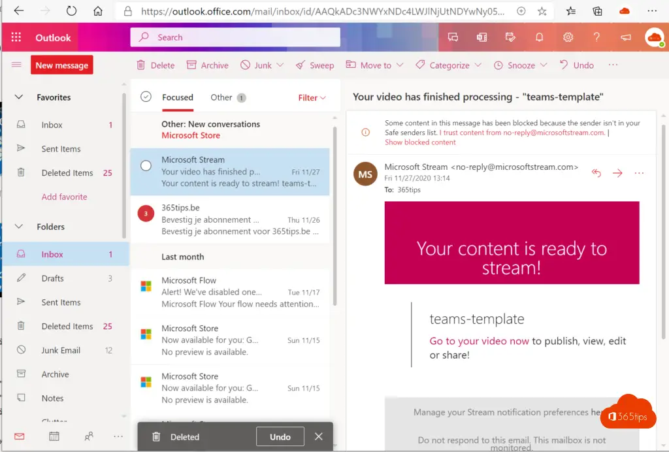This screenshot has height=452, width=669.
Task: Click the browser back arrow
Action: [18, 10]
